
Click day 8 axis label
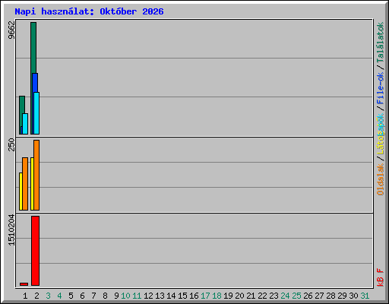tap(105, 296)
